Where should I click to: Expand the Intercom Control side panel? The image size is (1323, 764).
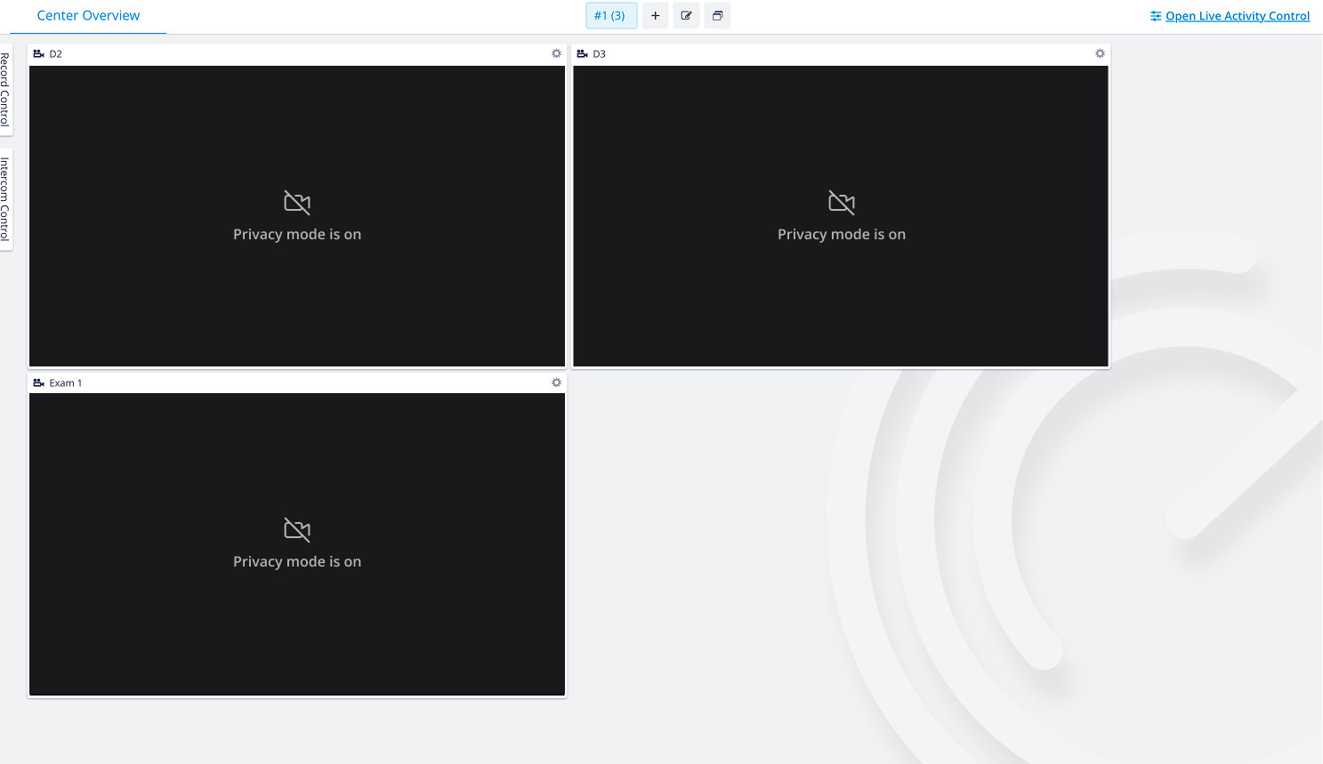[5, 199]
